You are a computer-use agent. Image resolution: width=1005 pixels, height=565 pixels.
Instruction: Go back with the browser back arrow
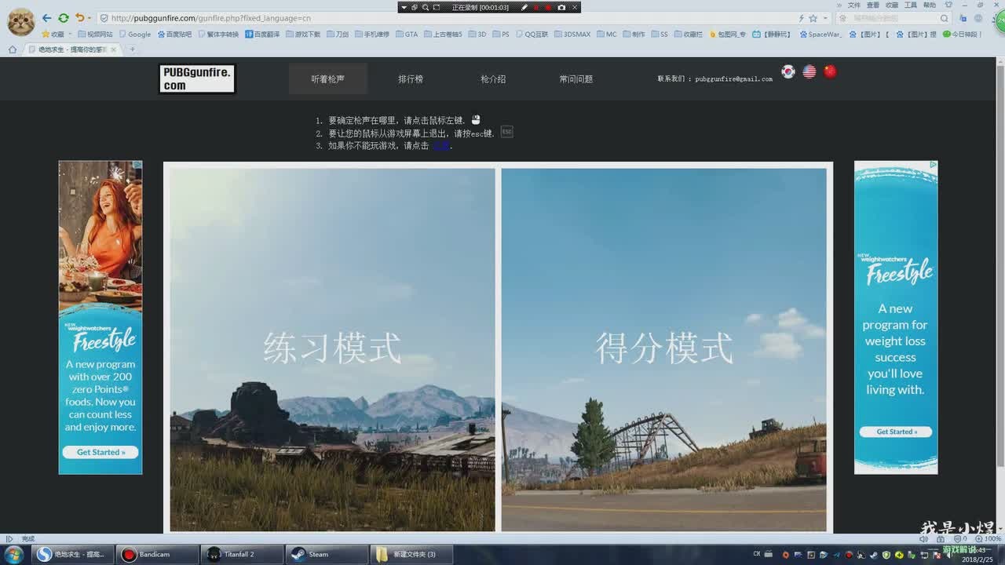click(x=47, y=17)
